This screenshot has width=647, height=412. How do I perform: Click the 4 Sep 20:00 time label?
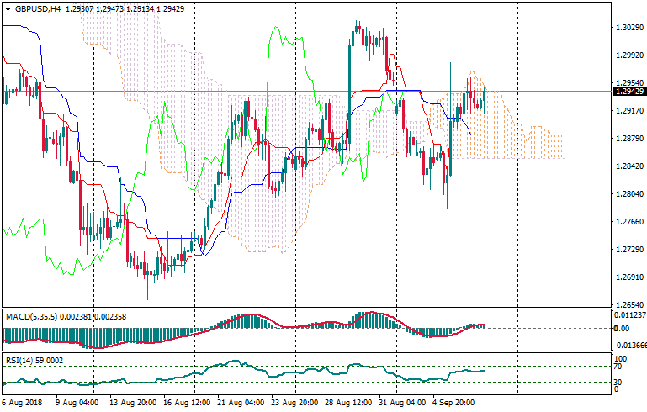point(455,402)
